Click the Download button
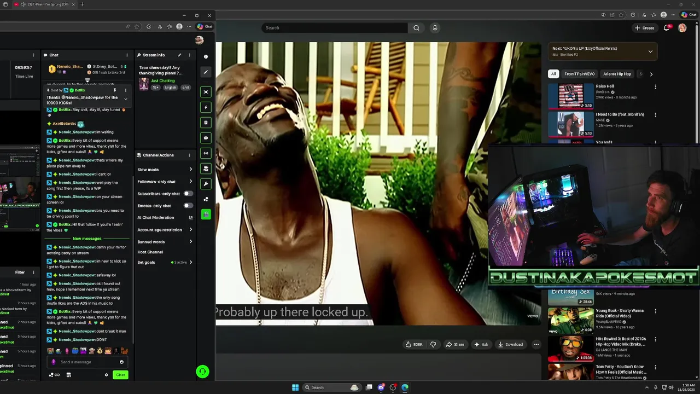700x394 pixels. (510, 344)
